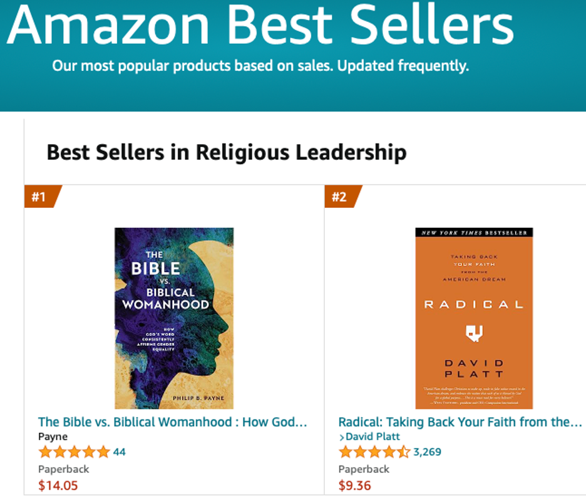Click the #1 rank badge
Screen dimensions: 586x496
pos(43,196)
